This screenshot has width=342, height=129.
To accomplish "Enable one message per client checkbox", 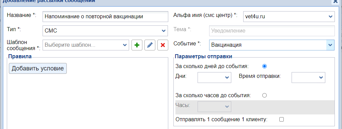I will (x=282, y=119).
